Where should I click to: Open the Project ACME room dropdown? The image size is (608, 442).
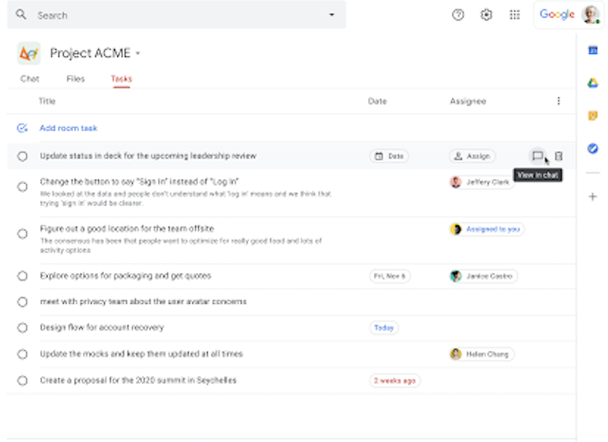tap(138, 53)
